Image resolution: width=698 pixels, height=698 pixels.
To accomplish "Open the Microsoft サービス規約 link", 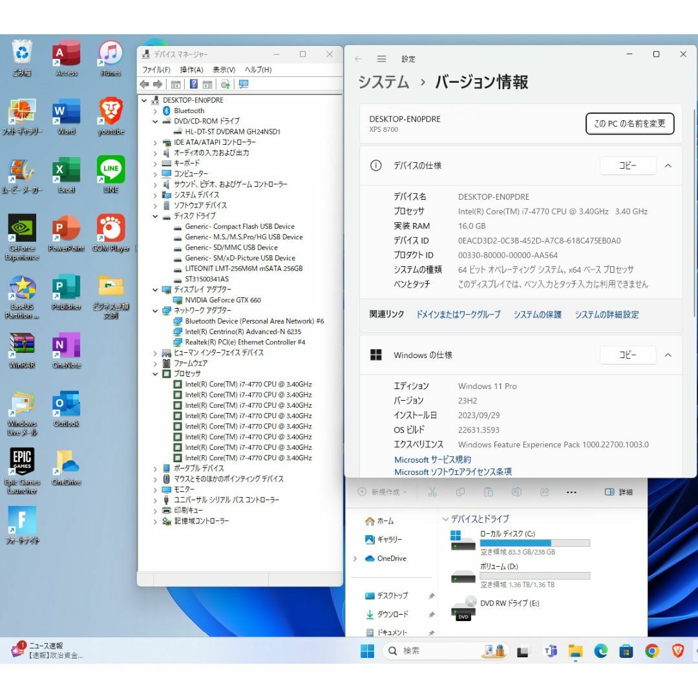I will (x=432, y=460).
